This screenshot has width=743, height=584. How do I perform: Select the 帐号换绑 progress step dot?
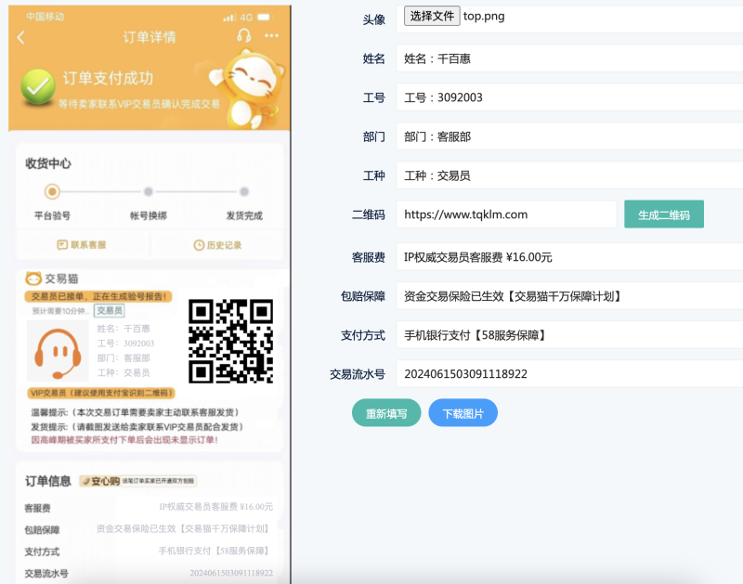[x=149, y=191]
